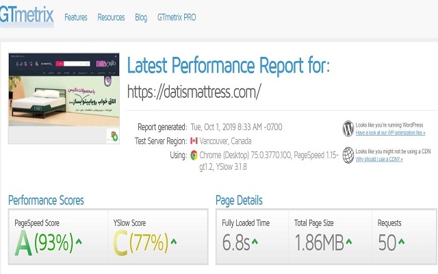This screenshot has height=274, width=438.
Task: Click the 'might not be using a CDN' text
Action: pyautogui.click(x=393, y=151)
